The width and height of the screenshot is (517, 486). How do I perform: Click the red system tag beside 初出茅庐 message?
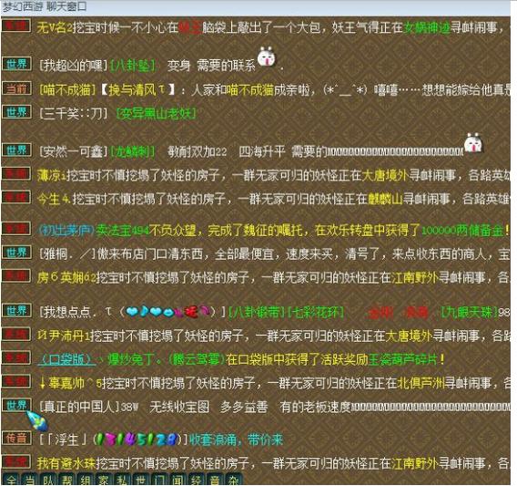(x=16, y=228)
